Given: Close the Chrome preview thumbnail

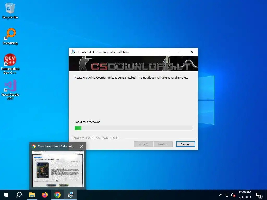Looking at the screenshot, I should click(82, 146).
